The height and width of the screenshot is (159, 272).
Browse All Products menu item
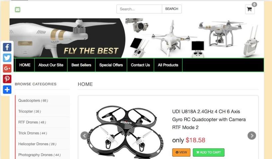tap(168, 65)
